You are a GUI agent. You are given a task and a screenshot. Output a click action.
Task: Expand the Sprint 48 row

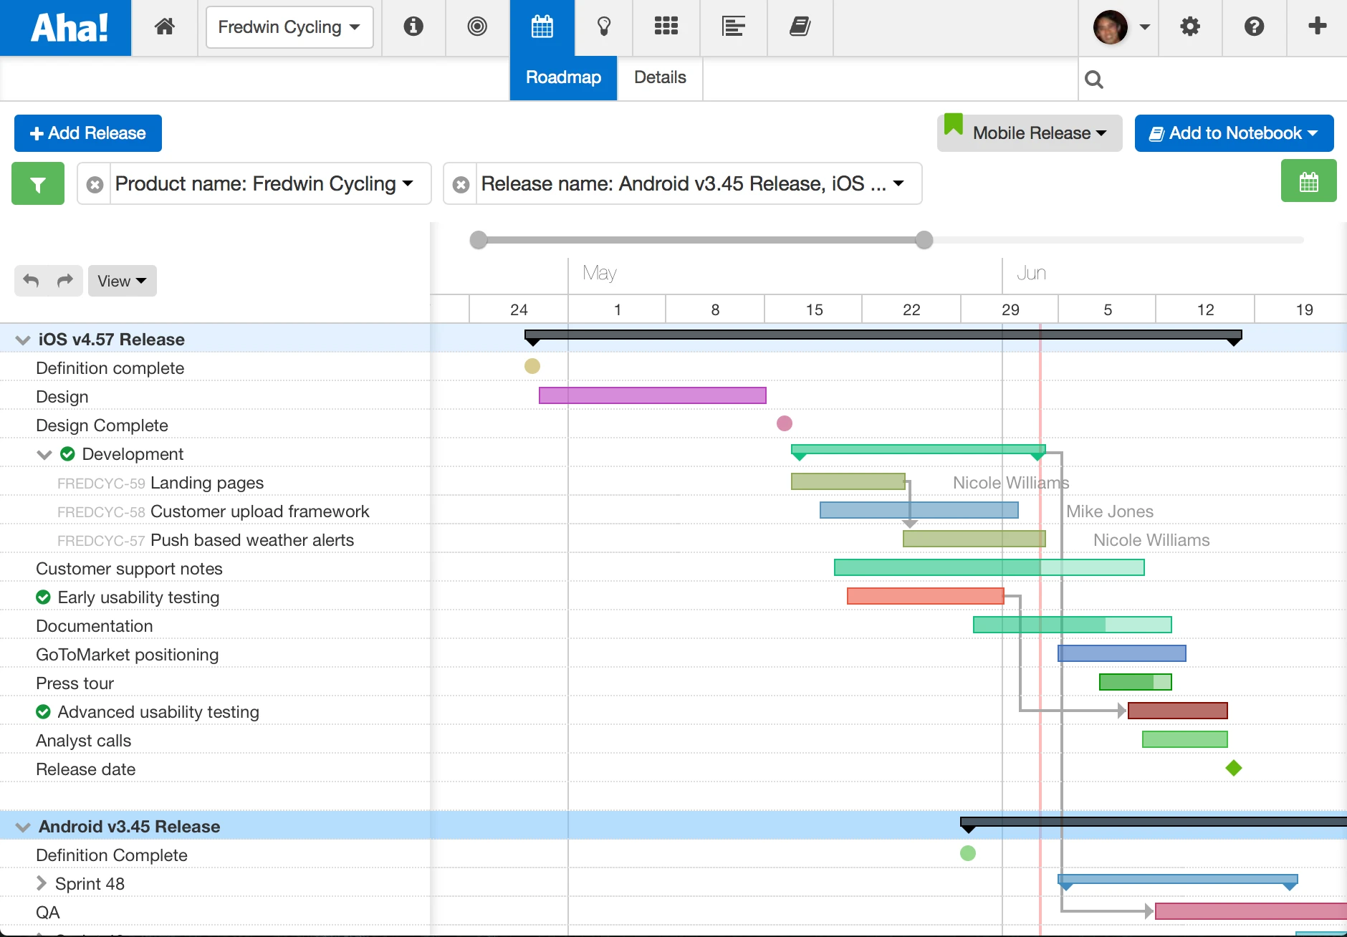pos(41,883)
